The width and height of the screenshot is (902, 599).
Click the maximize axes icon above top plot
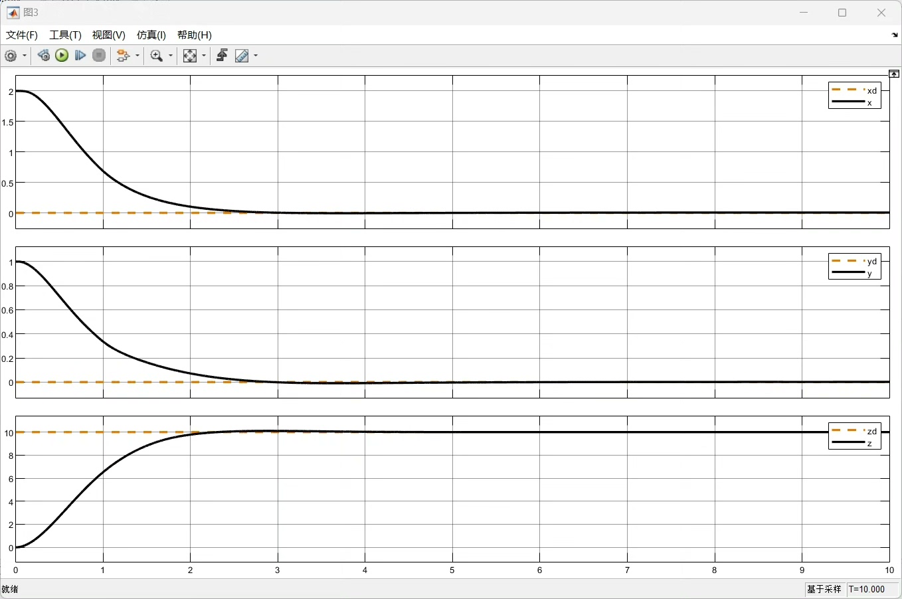pos(894,74)
